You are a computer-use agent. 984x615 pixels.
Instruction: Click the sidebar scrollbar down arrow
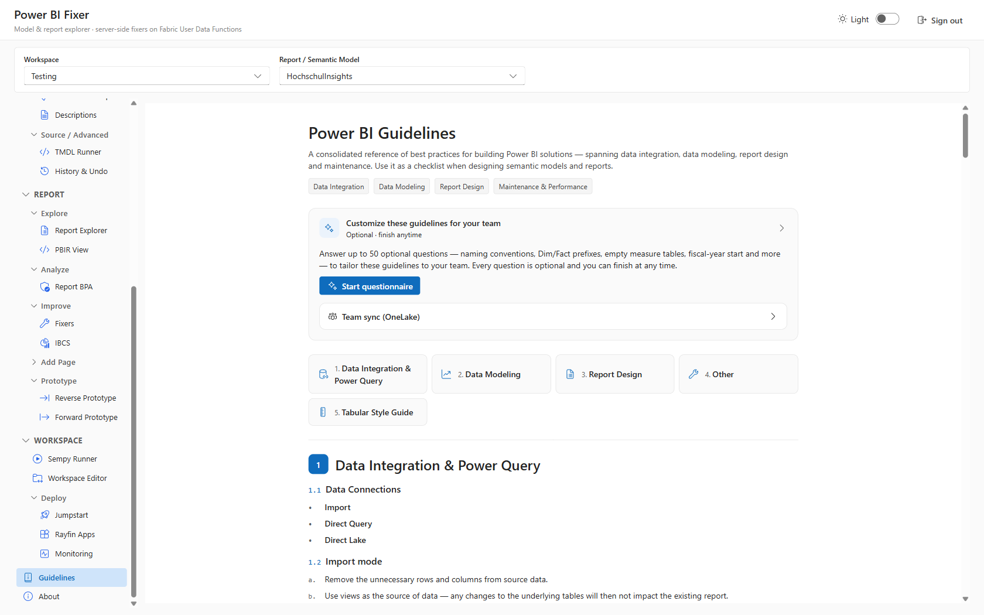(x=134, y=603)
